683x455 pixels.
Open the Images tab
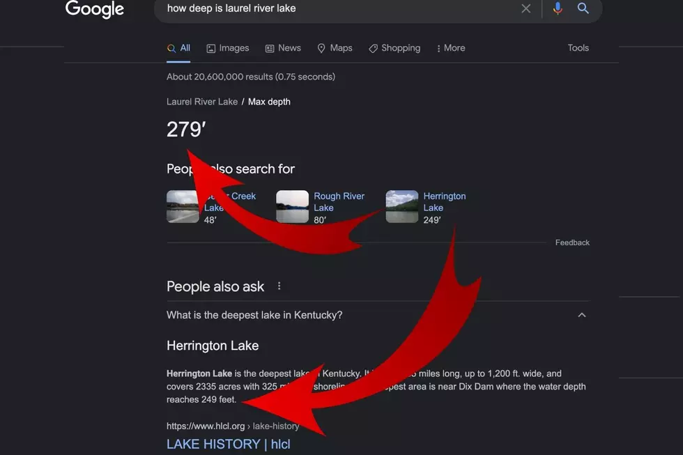[228, 48]
